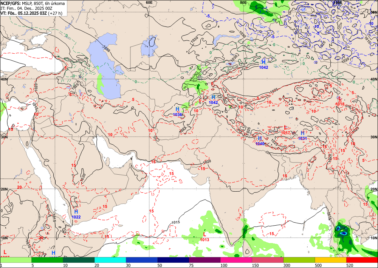Image resolution: width=378 pixels, height=268 pixels.
Task: Click the "50" legend scale number
Action: pyautogui.click(x=160, y=265)
